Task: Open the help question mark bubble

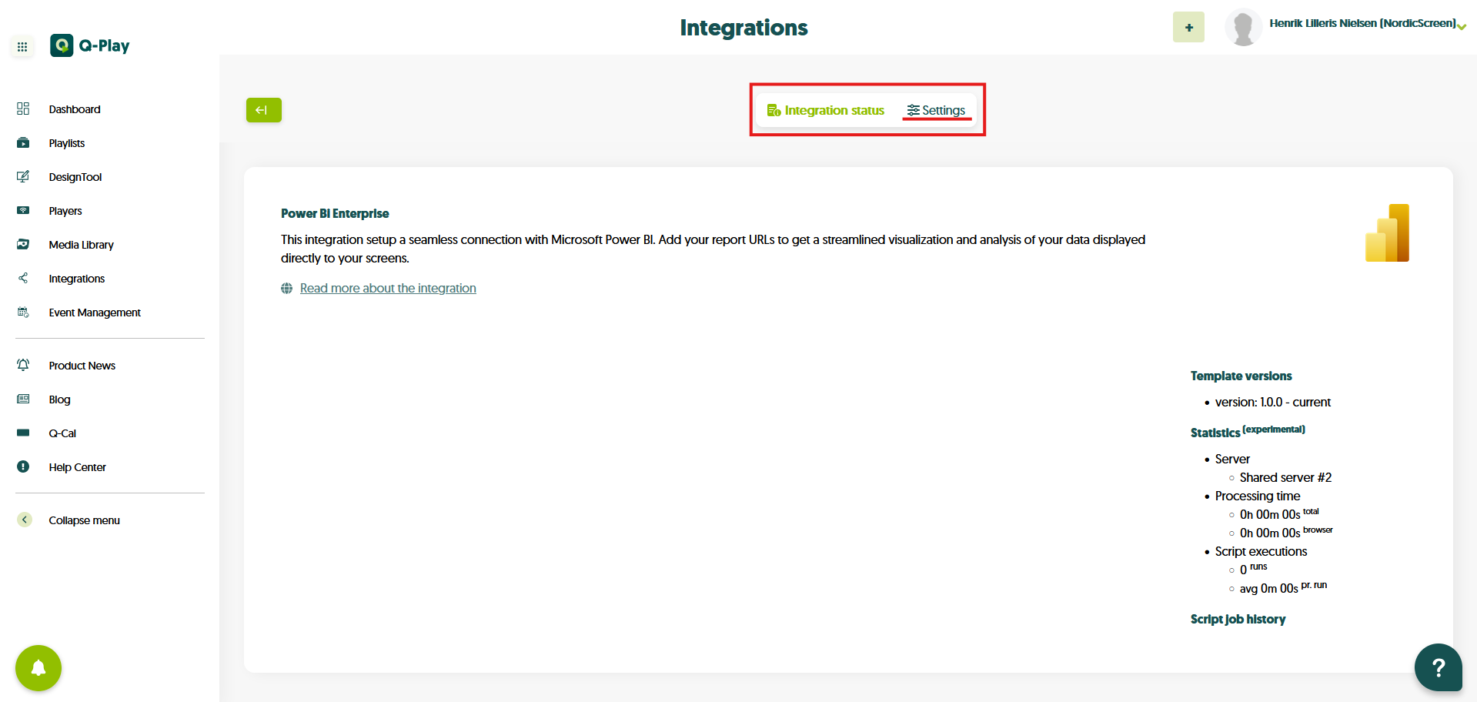Action: (x=1437, y=667)
